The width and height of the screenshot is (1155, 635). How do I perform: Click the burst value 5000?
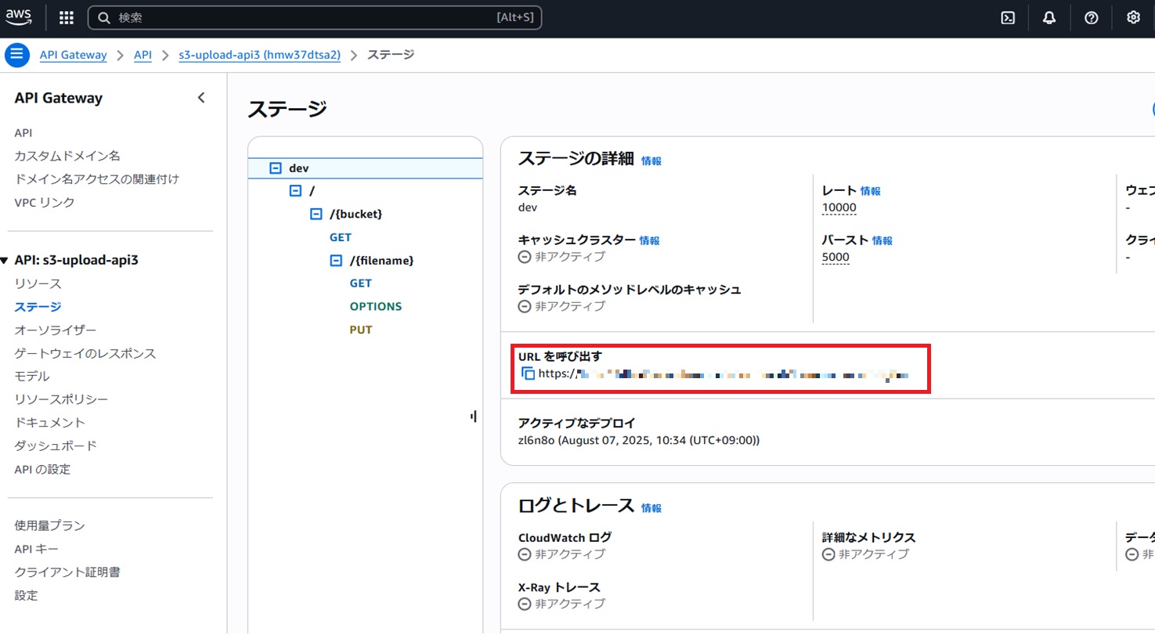click(836, 258)
